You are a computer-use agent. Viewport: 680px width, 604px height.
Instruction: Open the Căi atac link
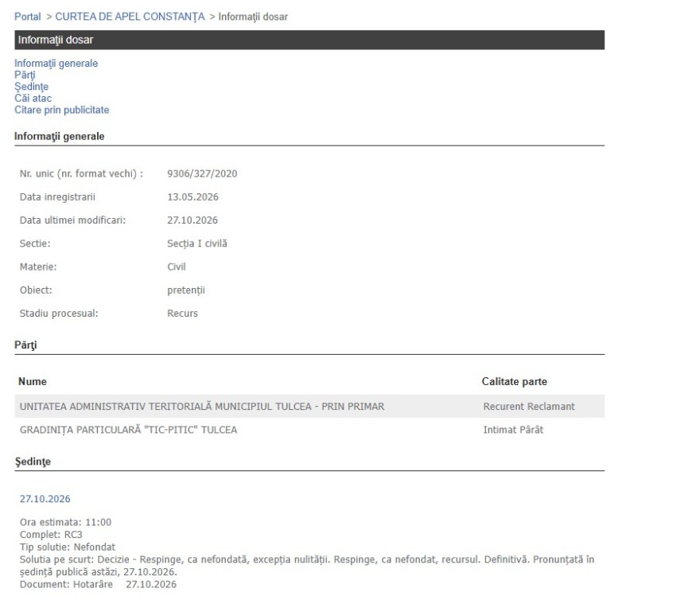(x=33, y=99)
